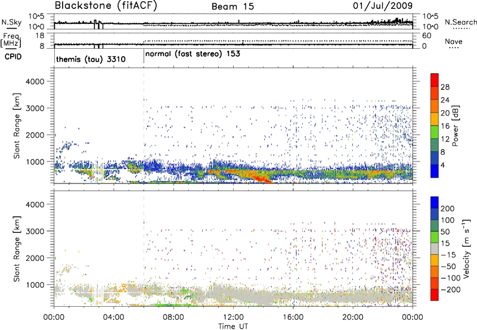Screen dimensions: 477x330
Task: Click the 'Time UT' axis title
Action: 233,326
